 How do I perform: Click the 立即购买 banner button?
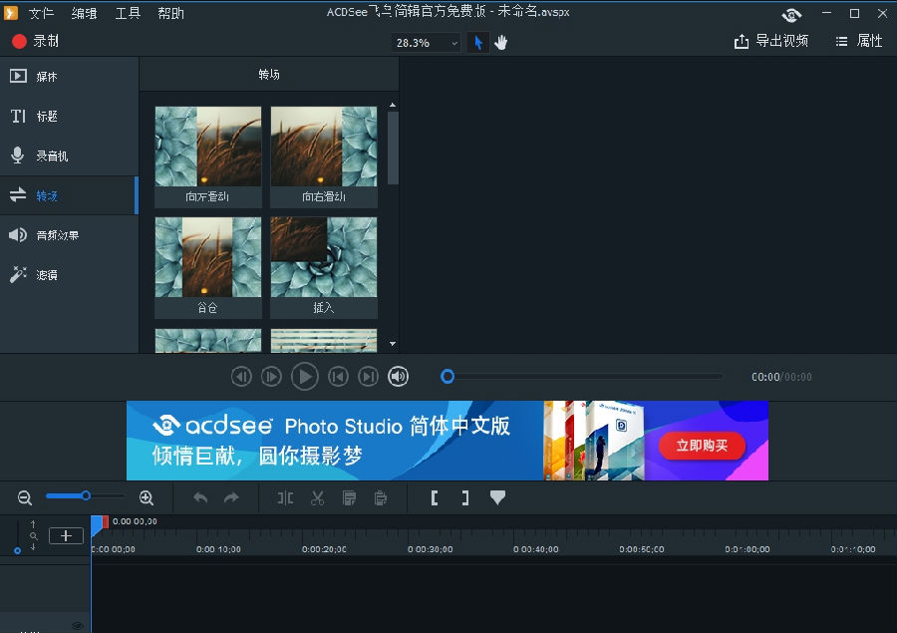tap(705, 447)
